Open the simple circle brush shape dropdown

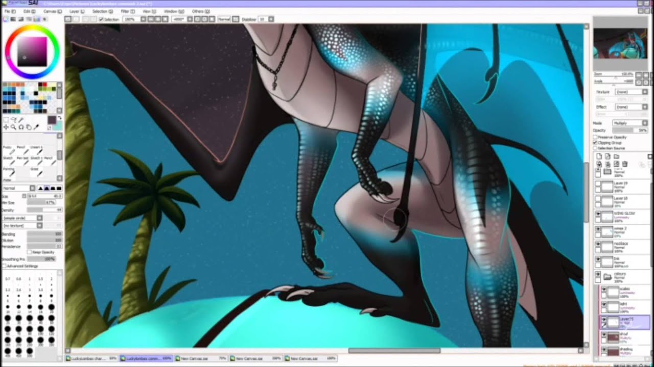click(x=22, y=218)
